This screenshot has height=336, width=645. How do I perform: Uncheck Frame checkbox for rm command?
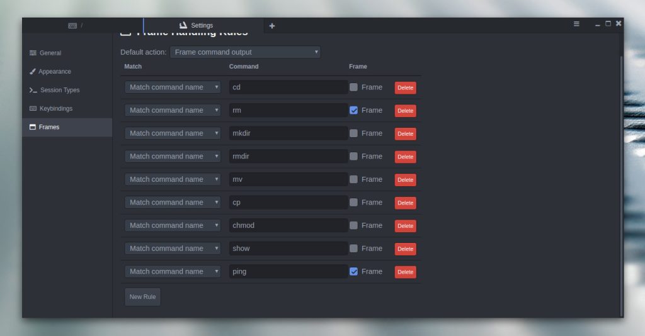click(x=354, y=110)
